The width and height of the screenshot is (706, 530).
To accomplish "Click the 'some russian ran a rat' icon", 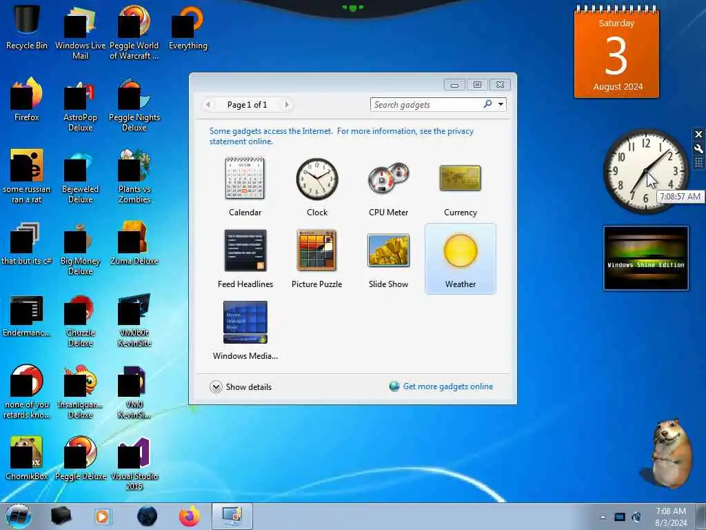I will 27,177.
